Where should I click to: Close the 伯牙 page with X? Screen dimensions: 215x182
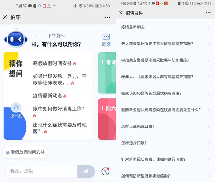click(x=5, y=17)
